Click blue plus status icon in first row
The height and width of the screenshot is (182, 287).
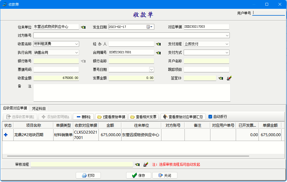6,135
